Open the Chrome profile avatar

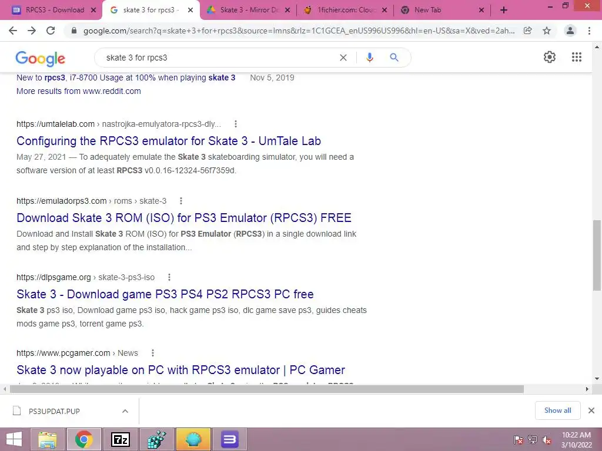tap(570, 31)
